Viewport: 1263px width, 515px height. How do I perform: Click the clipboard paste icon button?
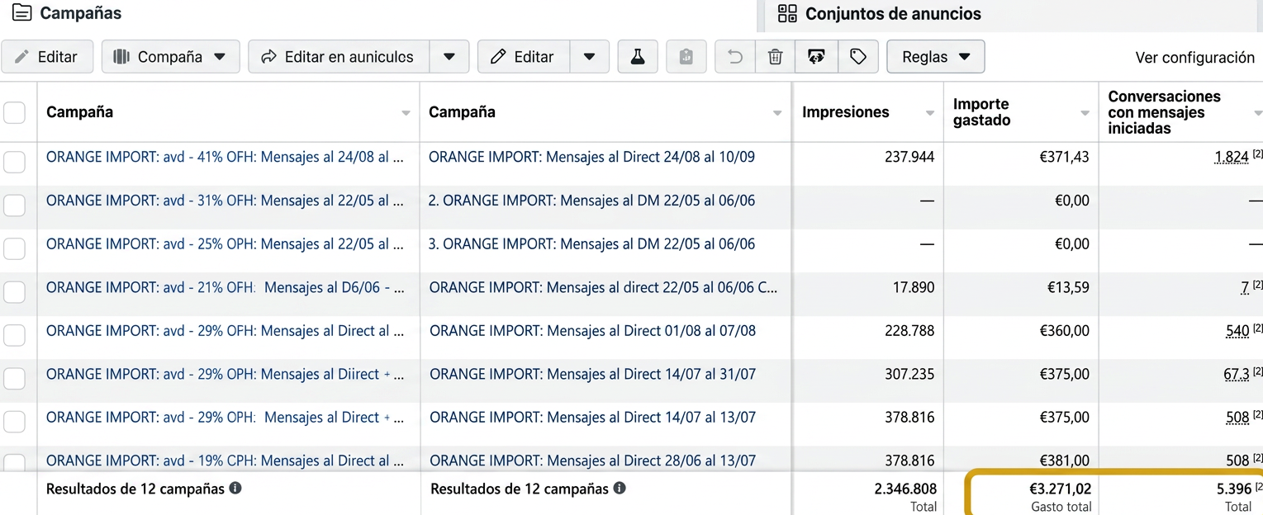click(x=686, y=57)
